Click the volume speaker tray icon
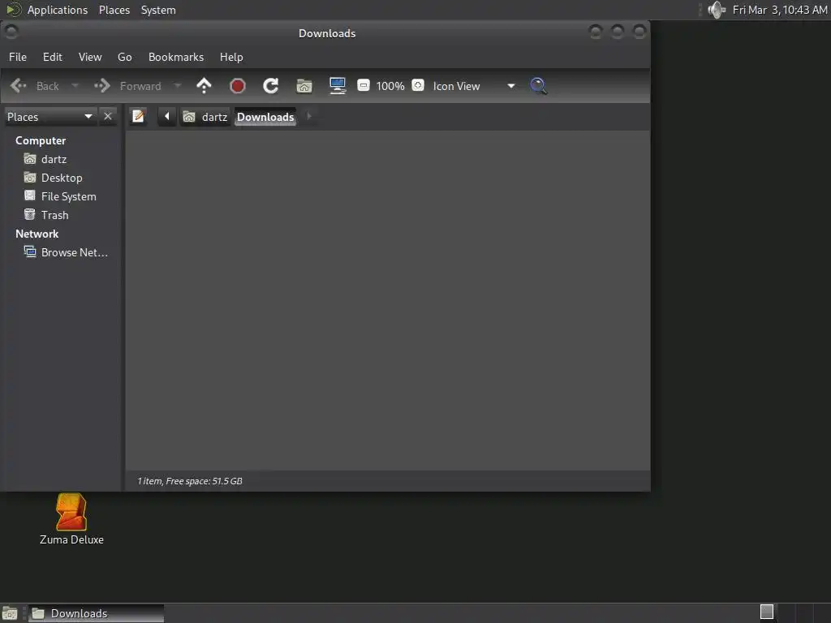The width and height of the screenshot is (831, 623). [717, 10]
